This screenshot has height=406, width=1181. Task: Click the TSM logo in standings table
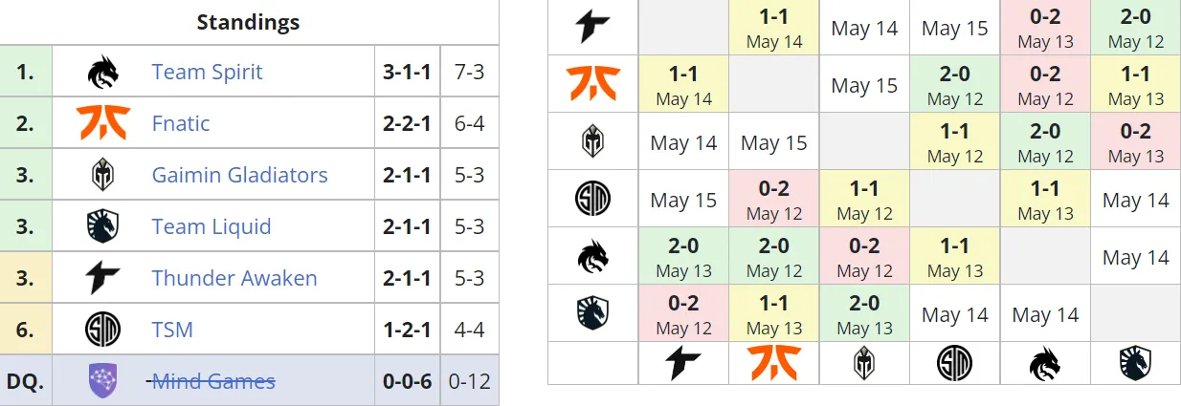102,330
